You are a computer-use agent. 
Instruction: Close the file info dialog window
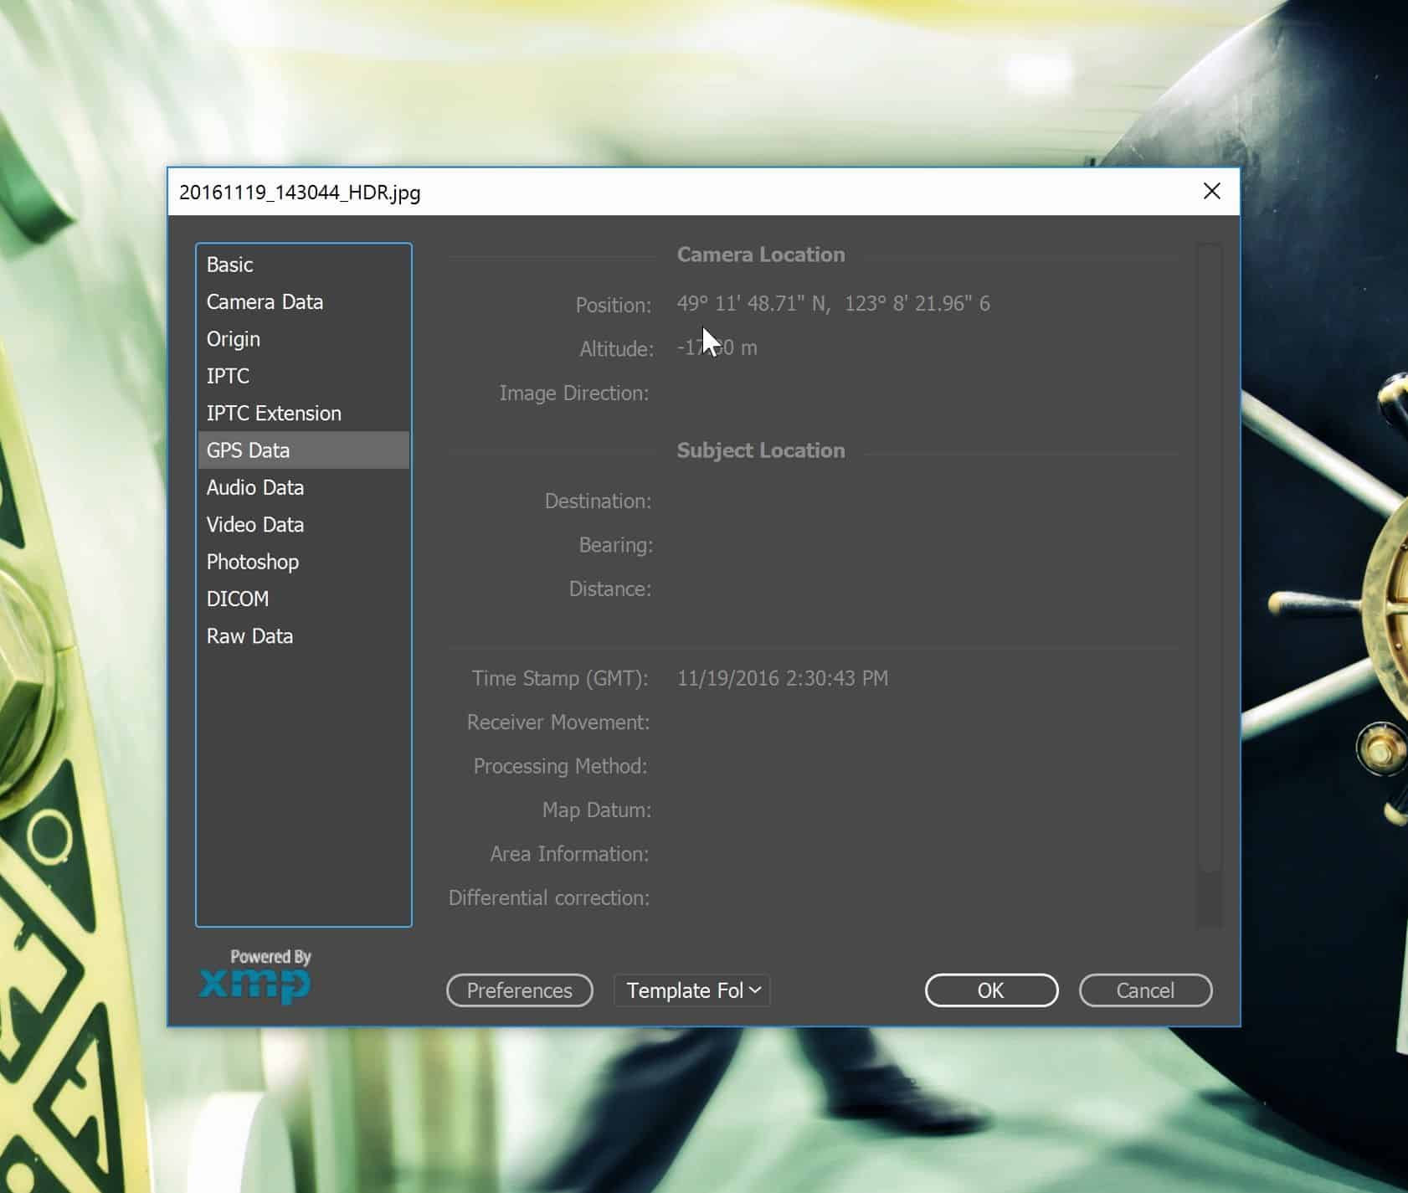point(1211,191)
